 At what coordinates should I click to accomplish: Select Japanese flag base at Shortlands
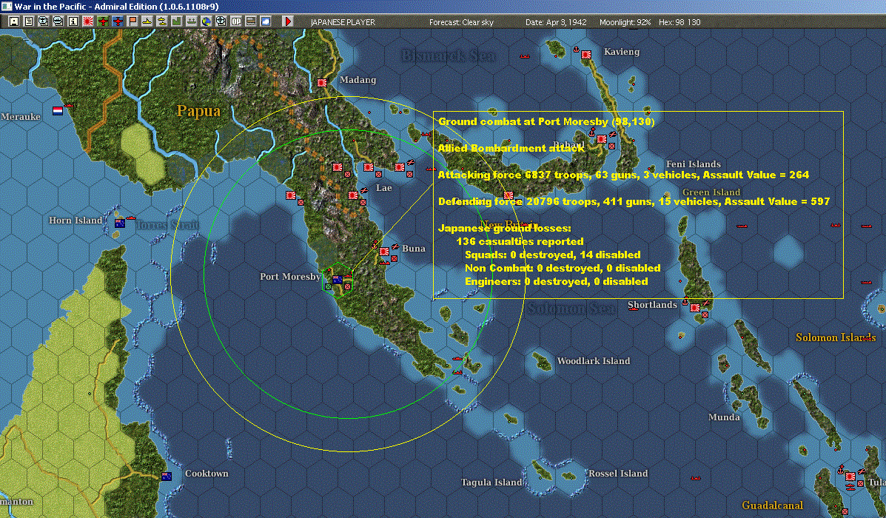(x=695, y=308)
